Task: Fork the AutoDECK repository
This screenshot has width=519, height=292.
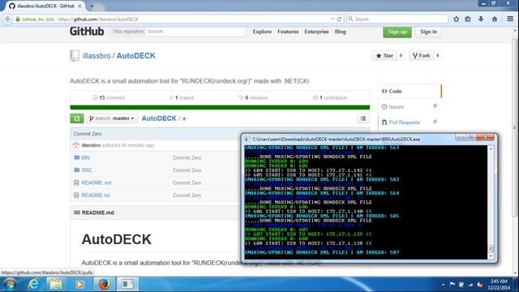Action: pos(421,56)
